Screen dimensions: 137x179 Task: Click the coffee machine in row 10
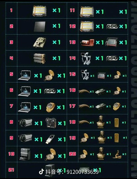tap(25, 154)
